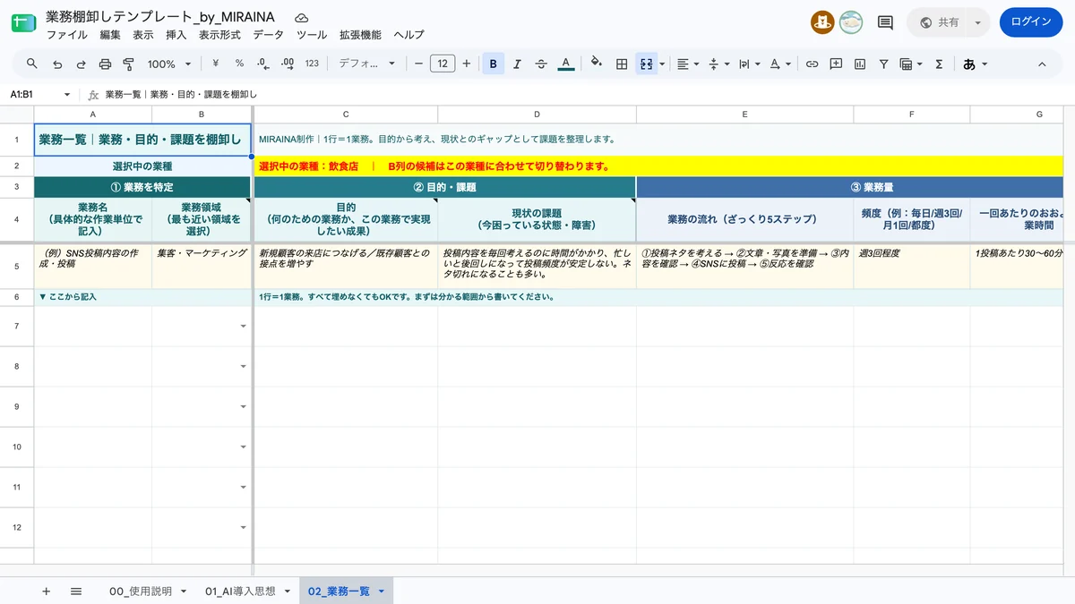
Task: Click the formula bar text
Action: (181, 94)
